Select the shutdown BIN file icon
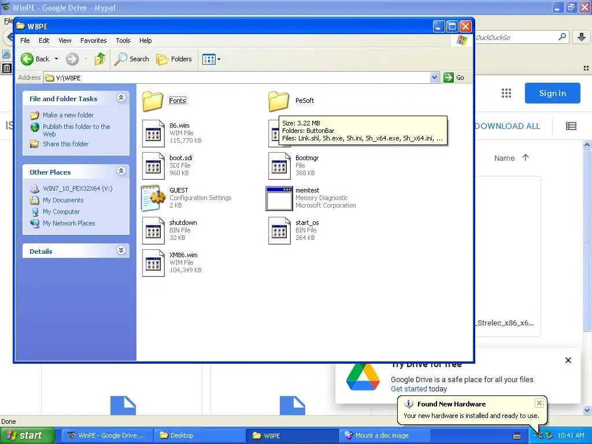The width and height of the screenshot is (592, 444). (153, 230)
